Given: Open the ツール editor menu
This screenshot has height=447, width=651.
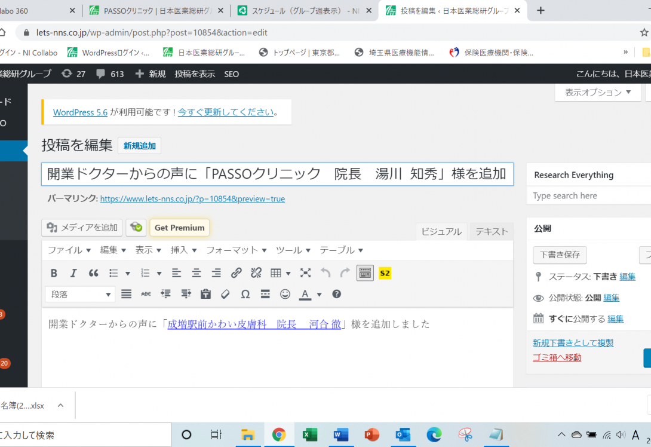Looking at the screenshot, I should point(293,250).
